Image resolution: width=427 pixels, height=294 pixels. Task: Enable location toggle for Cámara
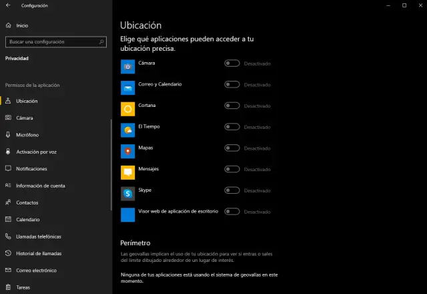(232, 63)
